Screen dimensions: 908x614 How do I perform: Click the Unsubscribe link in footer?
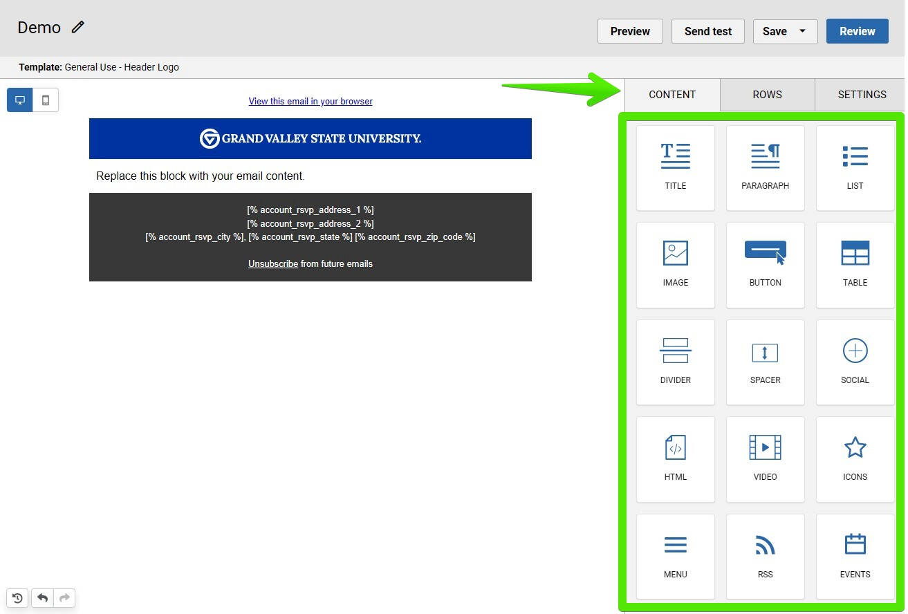(x=273, y=264)
